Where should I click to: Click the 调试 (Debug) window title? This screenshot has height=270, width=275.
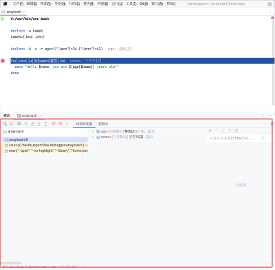point(6,115)
